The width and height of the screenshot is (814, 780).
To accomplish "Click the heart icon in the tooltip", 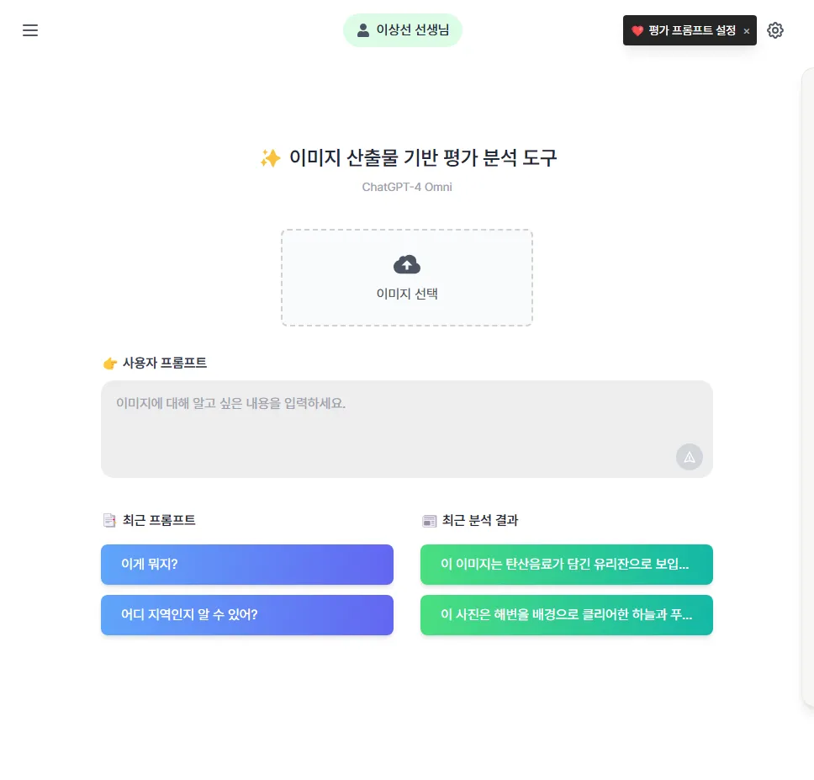I will pos(637,30).
